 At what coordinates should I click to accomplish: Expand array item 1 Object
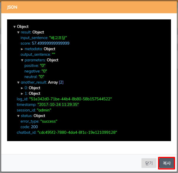[x=22, y=94]
